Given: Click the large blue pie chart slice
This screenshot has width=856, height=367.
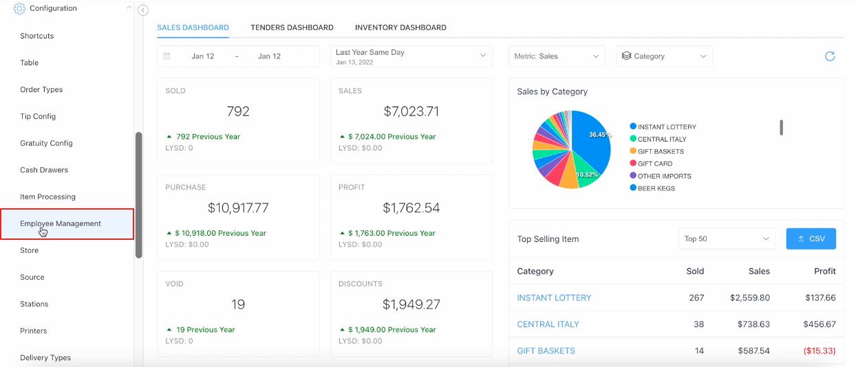Looking at the screenshot, I should click(x=590, y=141).
